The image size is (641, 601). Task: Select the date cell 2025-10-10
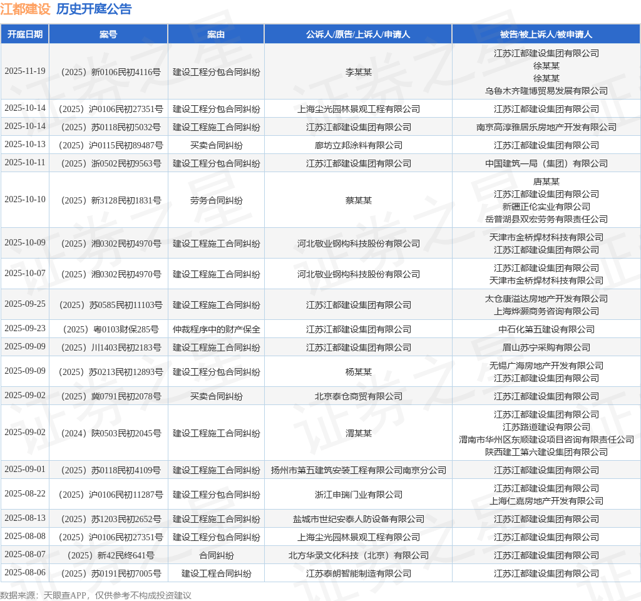coord(25,199)
